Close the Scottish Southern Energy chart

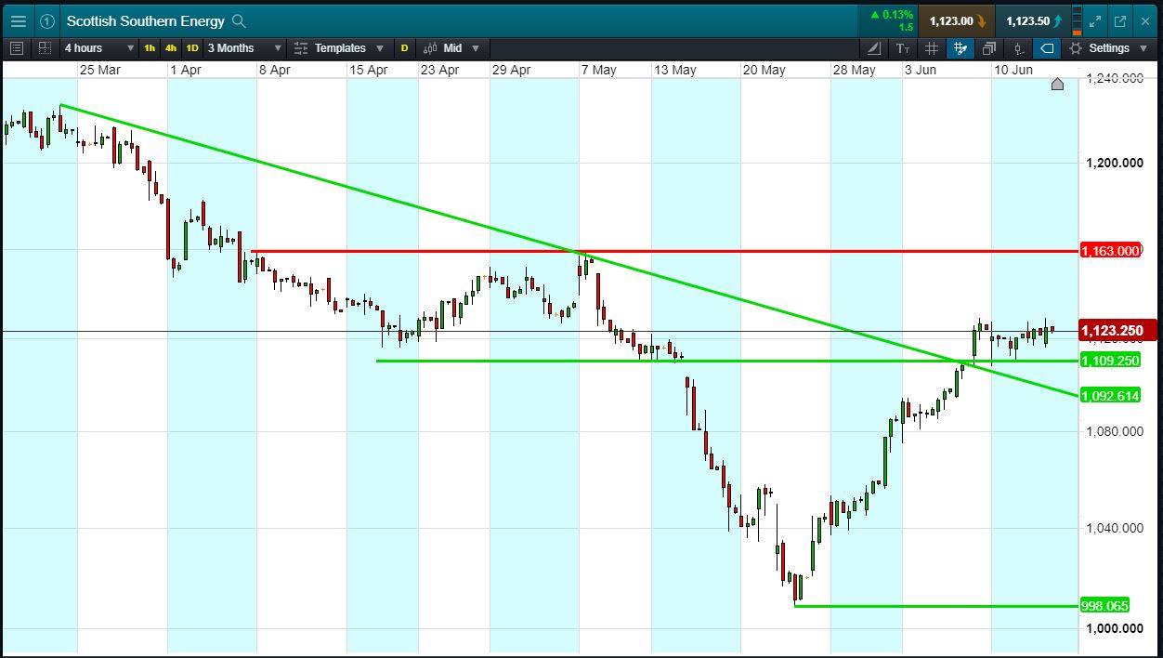(1145, 20)
